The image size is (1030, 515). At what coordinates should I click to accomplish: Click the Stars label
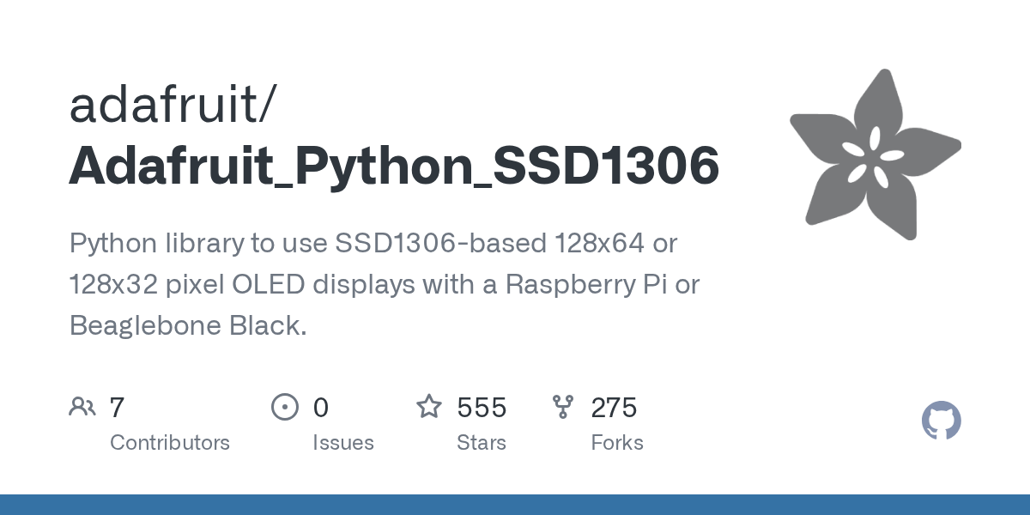[482, 443]
